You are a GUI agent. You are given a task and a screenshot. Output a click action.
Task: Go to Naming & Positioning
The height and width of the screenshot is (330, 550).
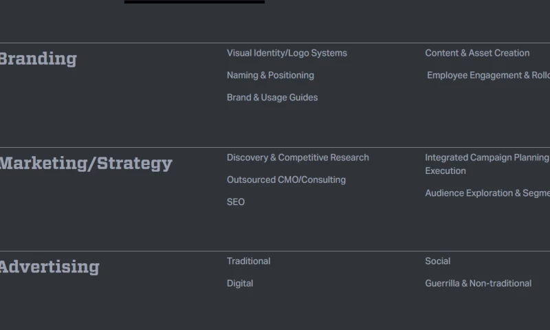(x=270, y=75)
